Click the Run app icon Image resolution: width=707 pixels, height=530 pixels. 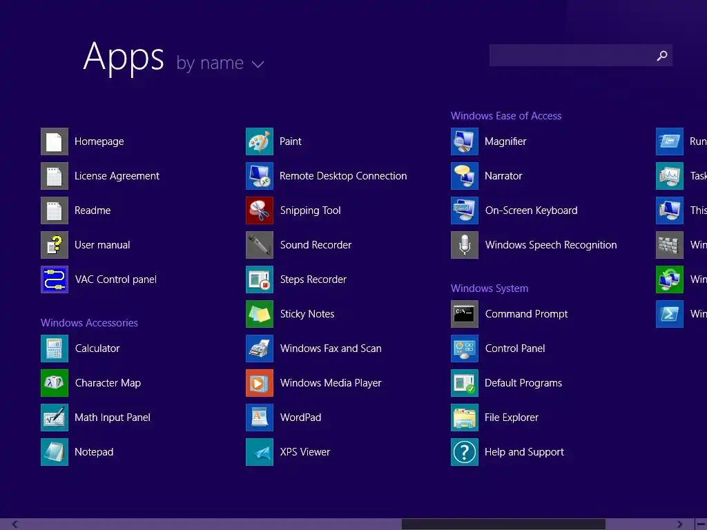point(670,141)
